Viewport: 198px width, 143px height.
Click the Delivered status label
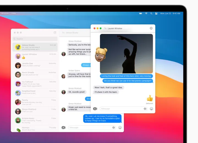(150, 103)
